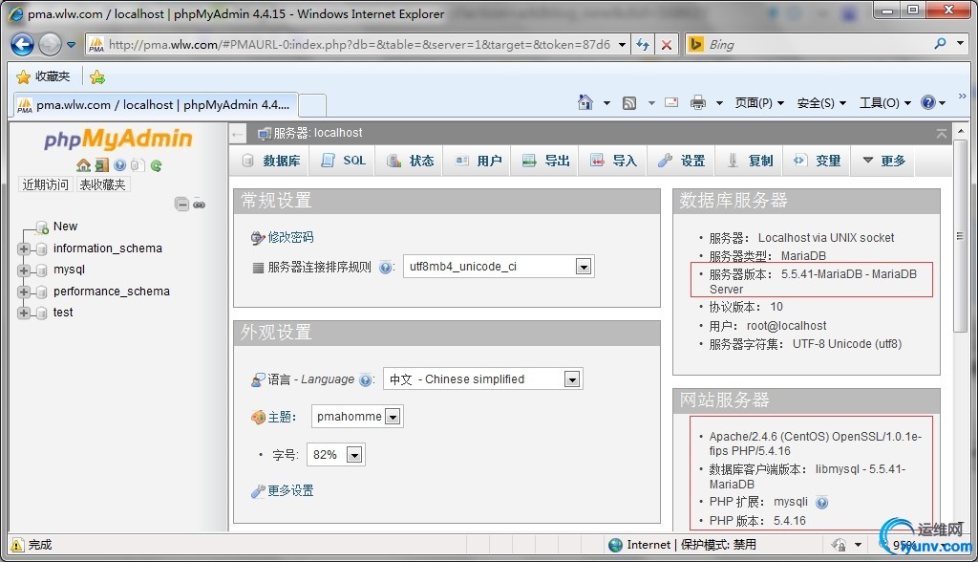Switch to the SQL tab
Viewport: 978px width, 562px height.
click(x=343, y=161)
